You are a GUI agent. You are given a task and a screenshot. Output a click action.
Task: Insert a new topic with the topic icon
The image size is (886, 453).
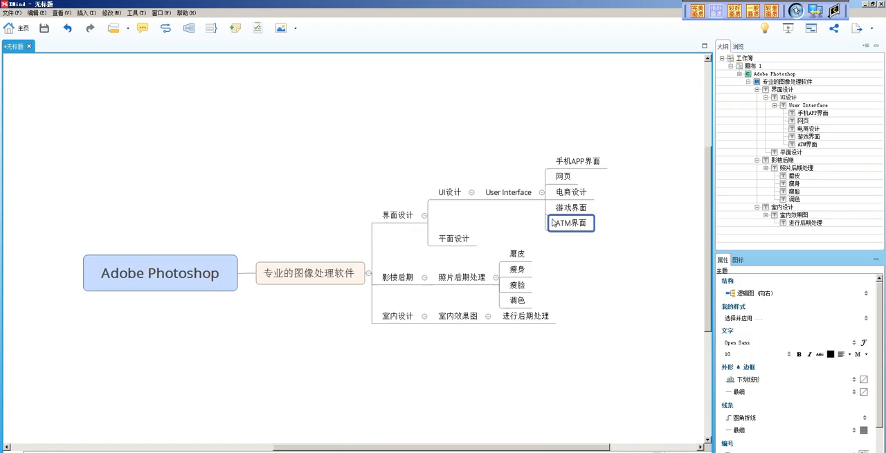pos(114,28)
